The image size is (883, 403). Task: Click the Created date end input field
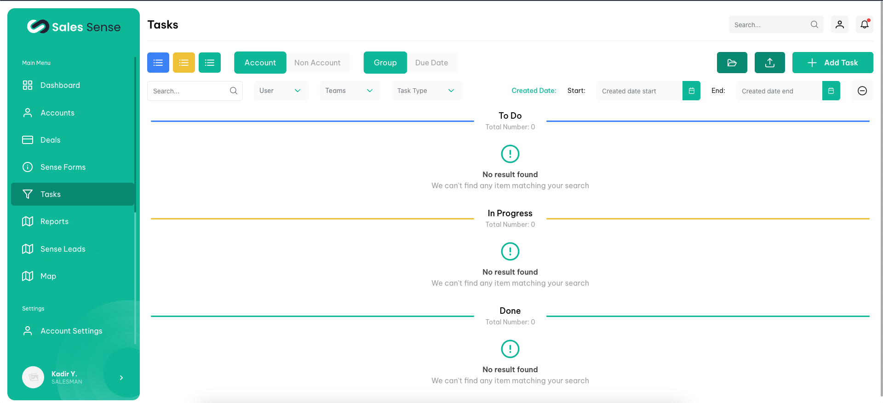pos(779,91)
